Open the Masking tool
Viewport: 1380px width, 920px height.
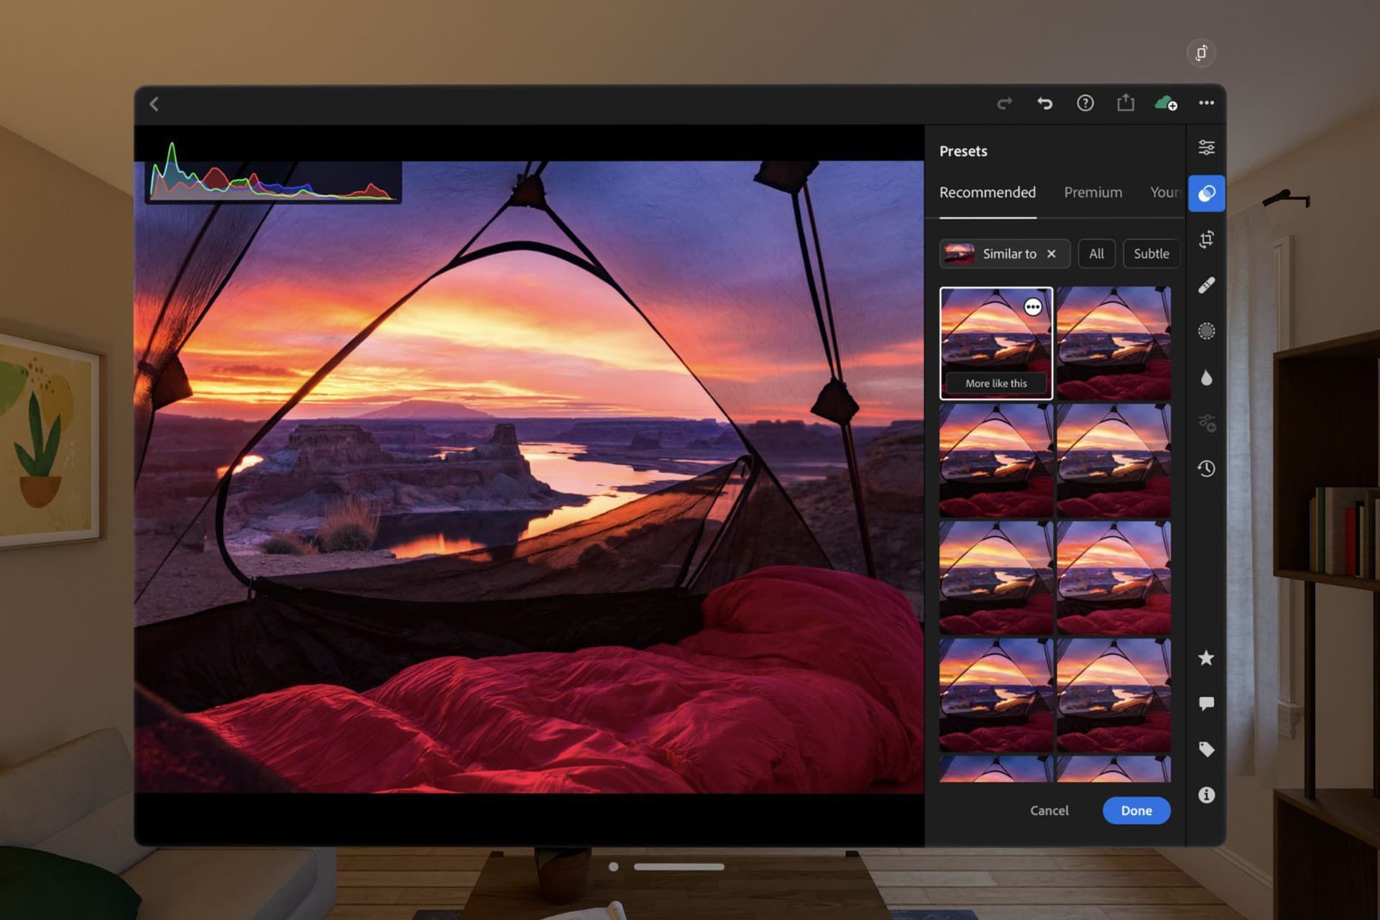(1206, 331)
